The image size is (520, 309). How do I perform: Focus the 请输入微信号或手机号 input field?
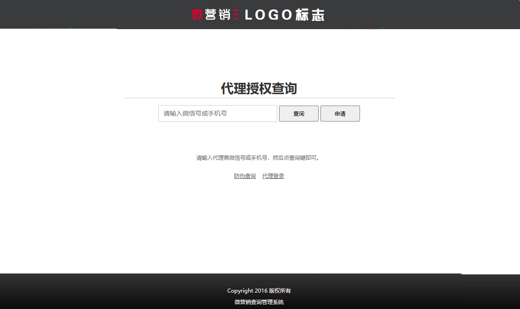pos(218,113)
